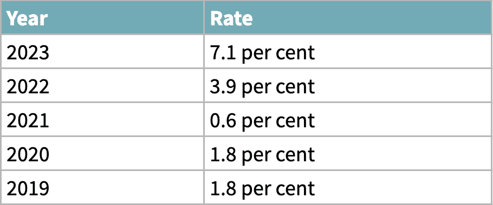This screenshot has height=205, width=493.
Task: Select the 2019 year cell
Action: (102, 188)
